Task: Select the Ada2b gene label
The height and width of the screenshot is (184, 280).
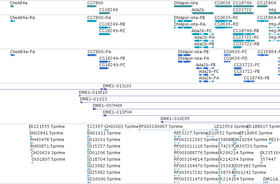Action: click(x=198, y=10)
